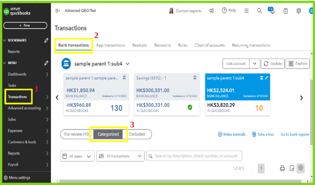Print the transaction list
This screenshot has height=185, width=315.
coord(282,168)
